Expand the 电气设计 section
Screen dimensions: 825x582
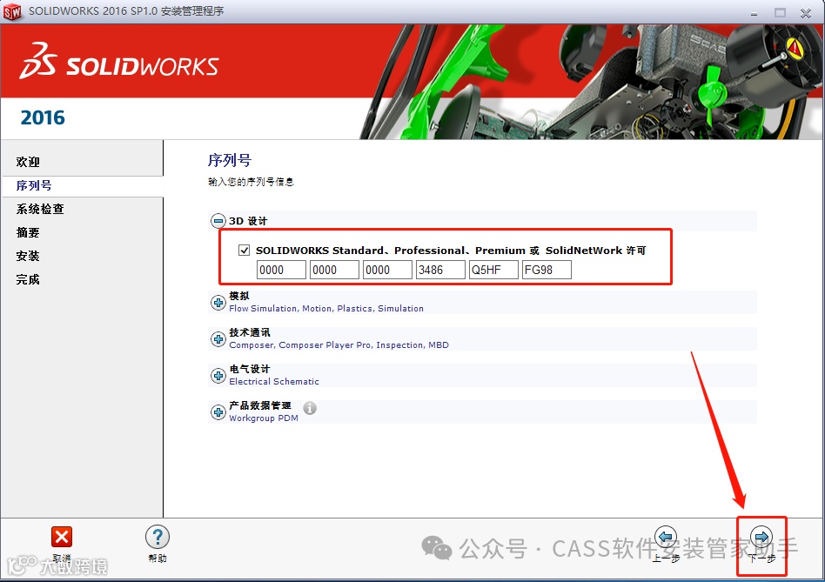pos(218,376)
